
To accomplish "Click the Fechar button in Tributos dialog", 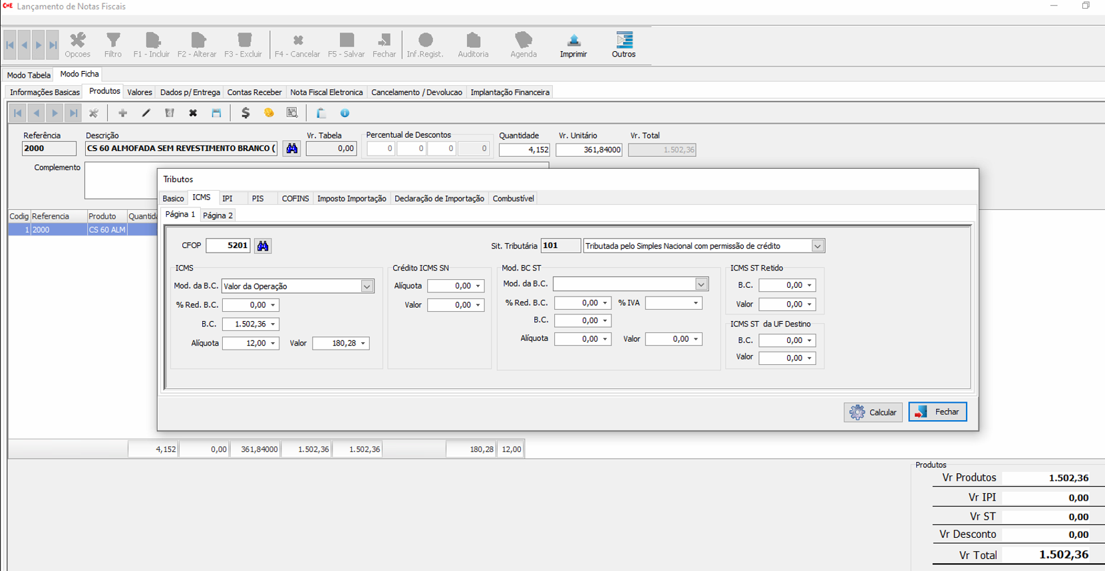I will click(x=937, y=412).
